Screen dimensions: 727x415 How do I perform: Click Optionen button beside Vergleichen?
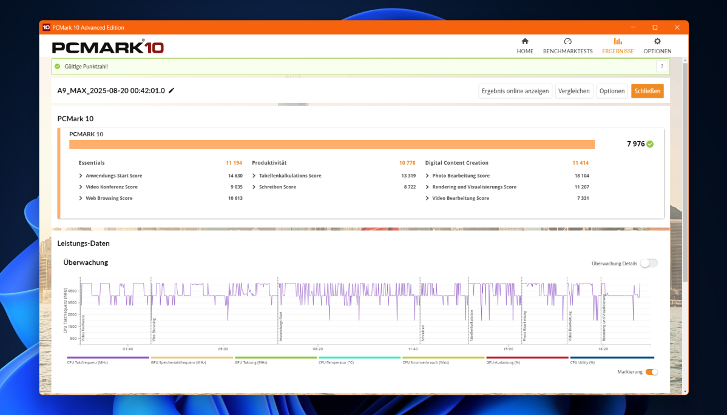coord(612,91)
